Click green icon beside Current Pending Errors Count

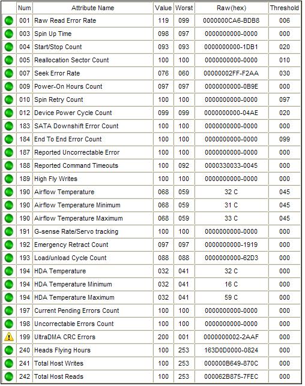click(9, 310)
